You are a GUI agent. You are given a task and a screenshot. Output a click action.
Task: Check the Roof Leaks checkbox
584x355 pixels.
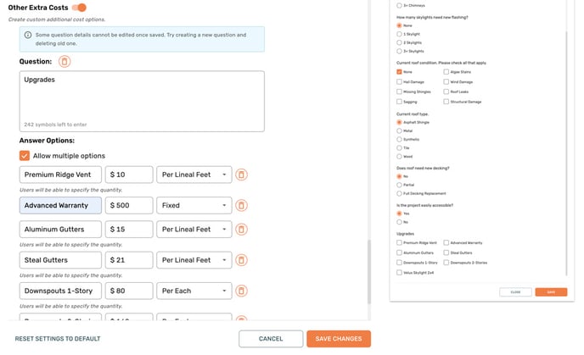click(446, 92)
